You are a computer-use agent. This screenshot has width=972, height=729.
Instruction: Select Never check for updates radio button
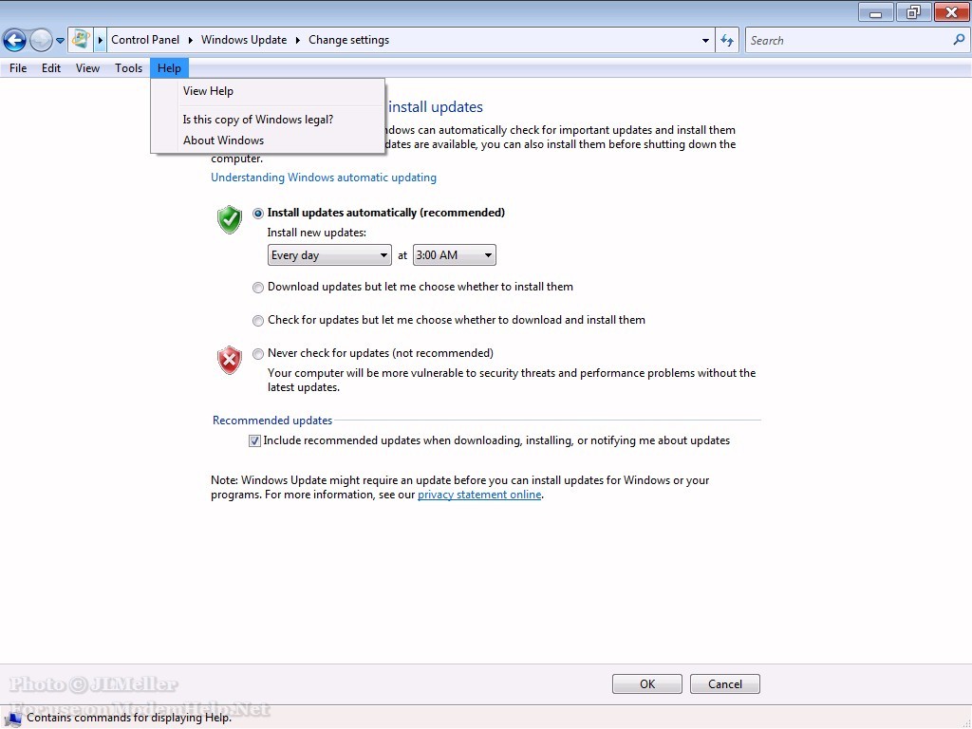258,354
